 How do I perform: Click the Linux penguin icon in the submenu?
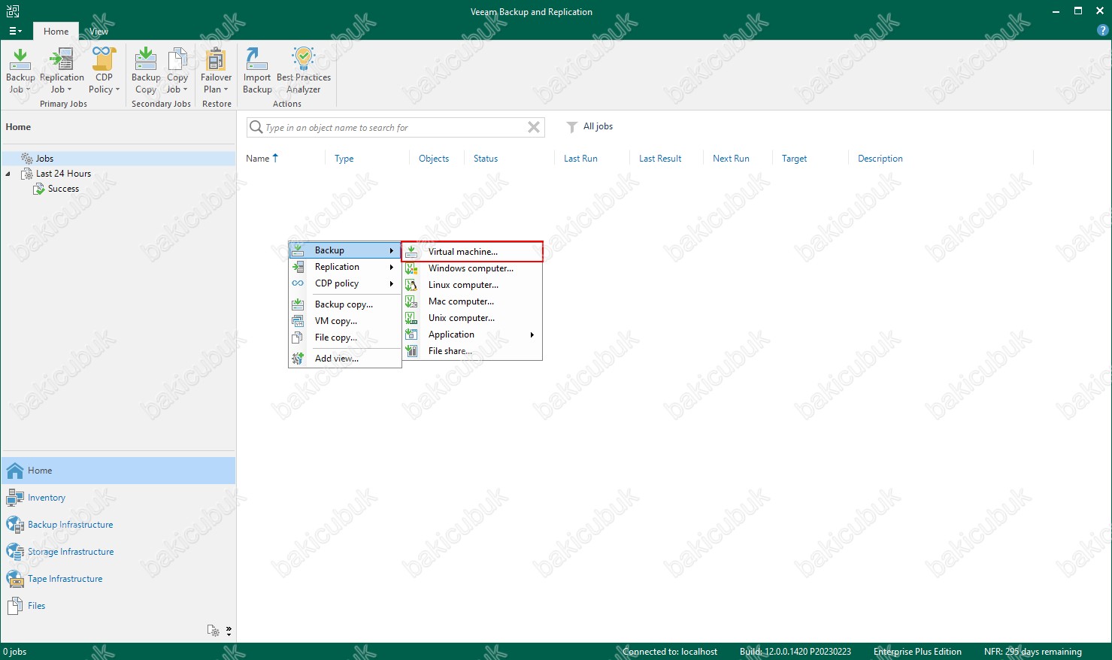(x=411, y=285)
